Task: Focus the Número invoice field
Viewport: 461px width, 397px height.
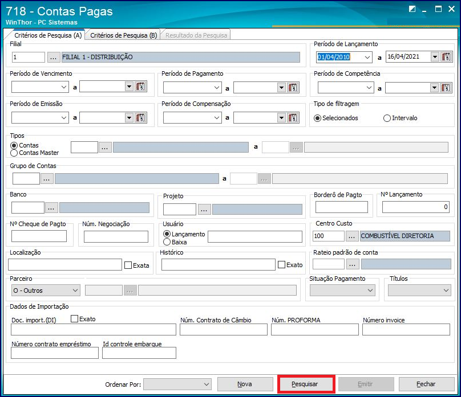Action: pos(406,330)
